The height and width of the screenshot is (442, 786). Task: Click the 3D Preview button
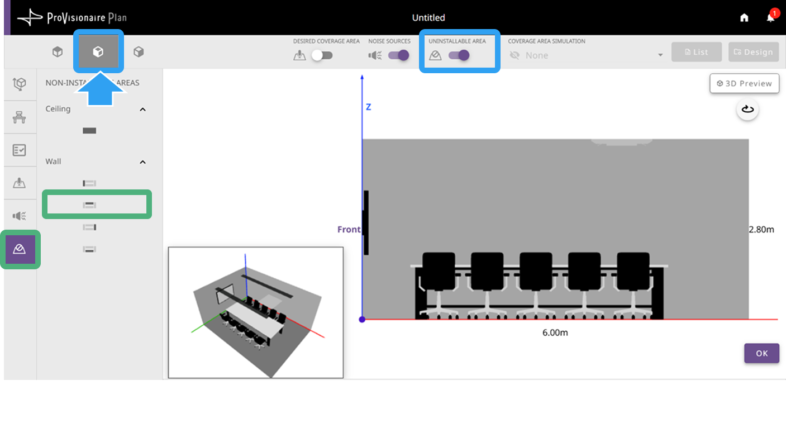coord(744,83)
